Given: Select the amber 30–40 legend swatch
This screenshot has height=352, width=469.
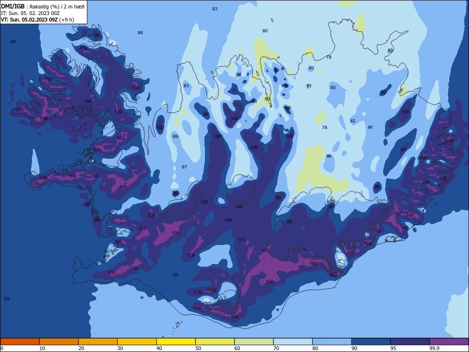Looking at the screenshot, I should (137, 342).
